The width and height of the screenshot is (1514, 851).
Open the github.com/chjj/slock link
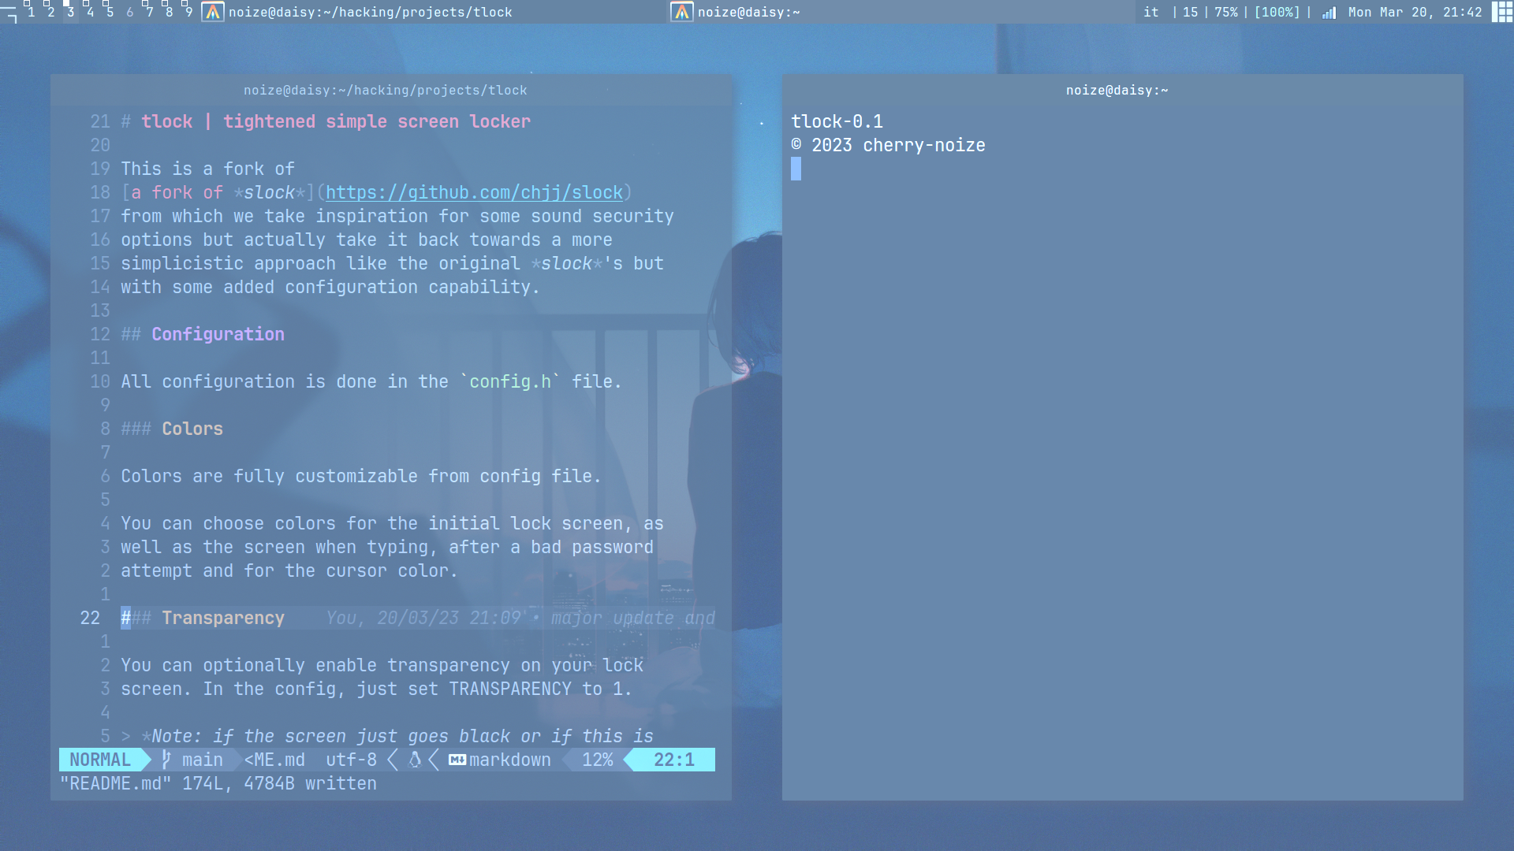pyautogui.click(x=474, y=192)
